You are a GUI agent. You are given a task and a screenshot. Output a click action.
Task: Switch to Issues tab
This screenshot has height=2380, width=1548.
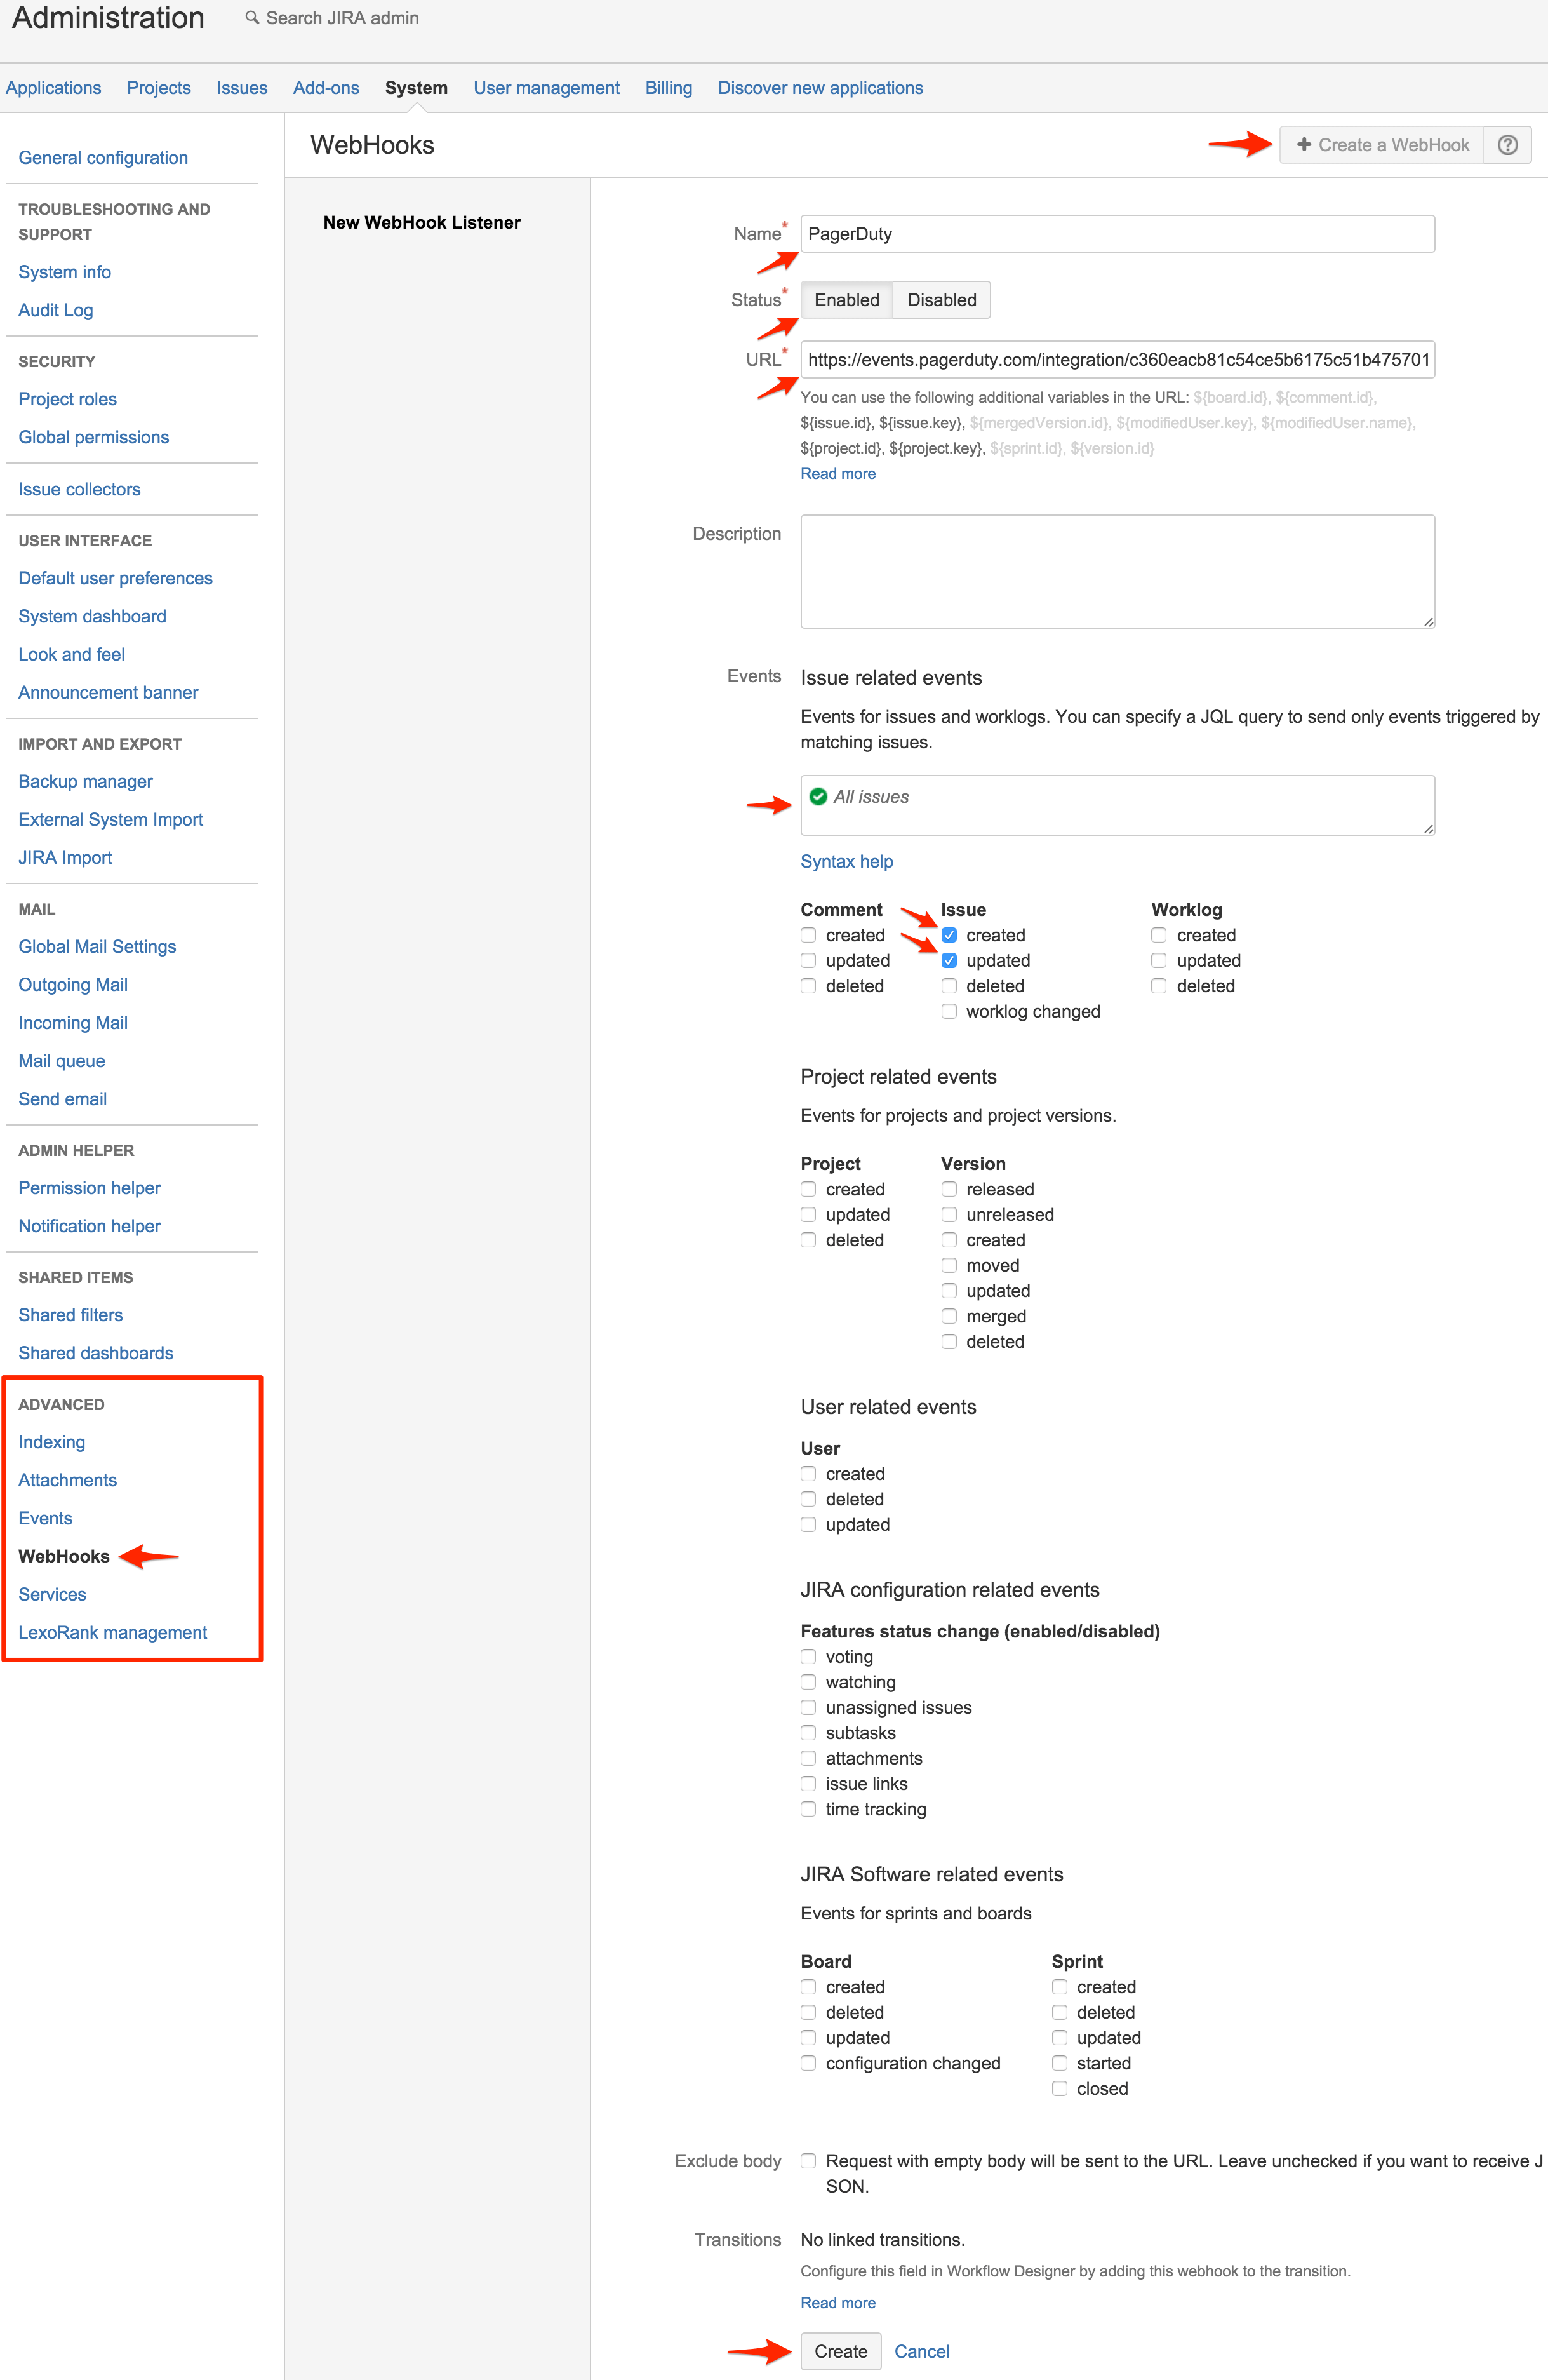(242, 88)
